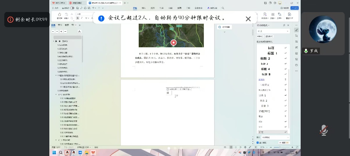Screen dimensions: 350x156
Task: Click the Bold formatting icon
Action: pyautogui.click(x=78, y=18)
